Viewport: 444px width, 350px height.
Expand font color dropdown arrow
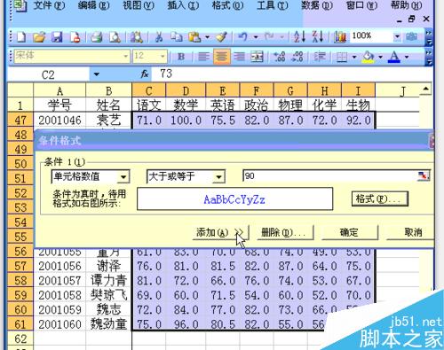pyautogui.click(x=407, y=57)
